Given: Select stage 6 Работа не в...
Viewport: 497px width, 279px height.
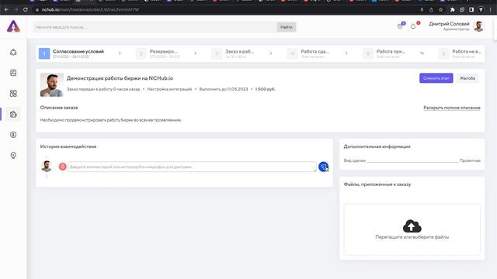Looking at the screenshot, I should pos(461,53).
